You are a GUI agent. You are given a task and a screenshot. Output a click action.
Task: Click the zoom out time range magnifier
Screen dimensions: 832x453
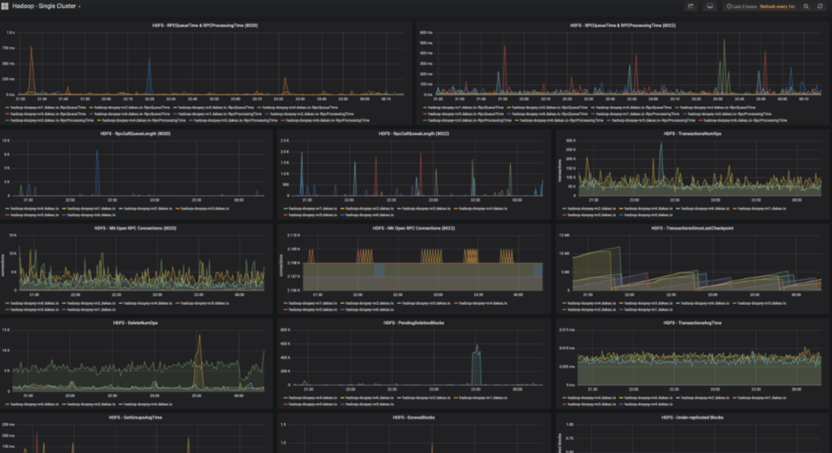point(806,7)
